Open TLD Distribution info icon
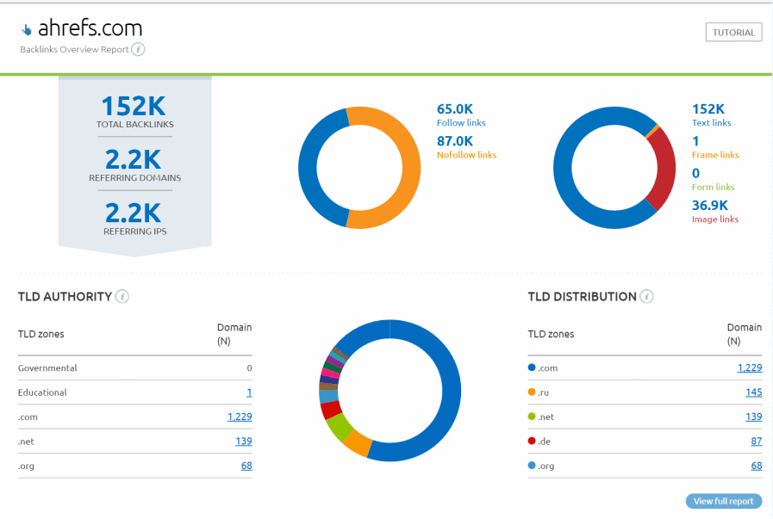Image resolution: width=773 pixels, height=519 pixels. click(x=647, y=296)
